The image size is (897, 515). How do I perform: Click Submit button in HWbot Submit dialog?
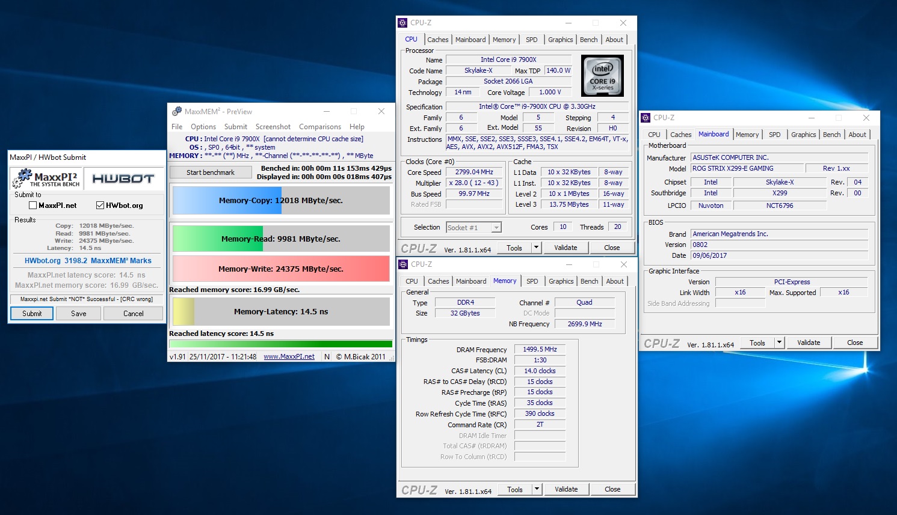point(32,314)
